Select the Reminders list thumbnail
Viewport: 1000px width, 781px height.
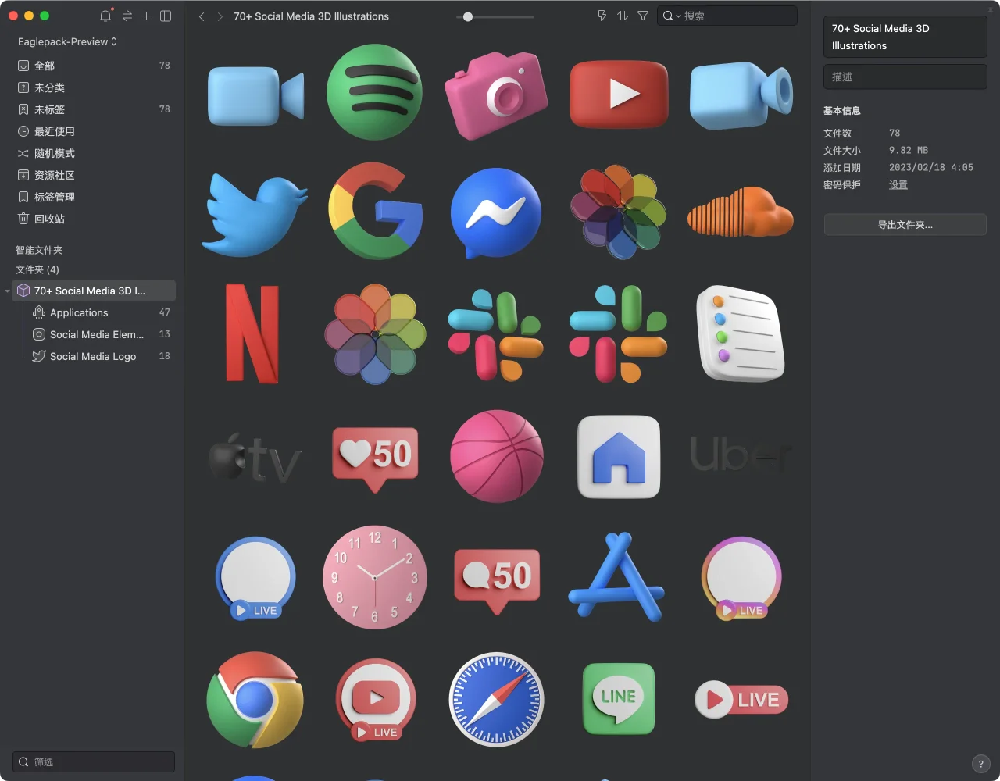pyautogui.click(x=739, y=333)
